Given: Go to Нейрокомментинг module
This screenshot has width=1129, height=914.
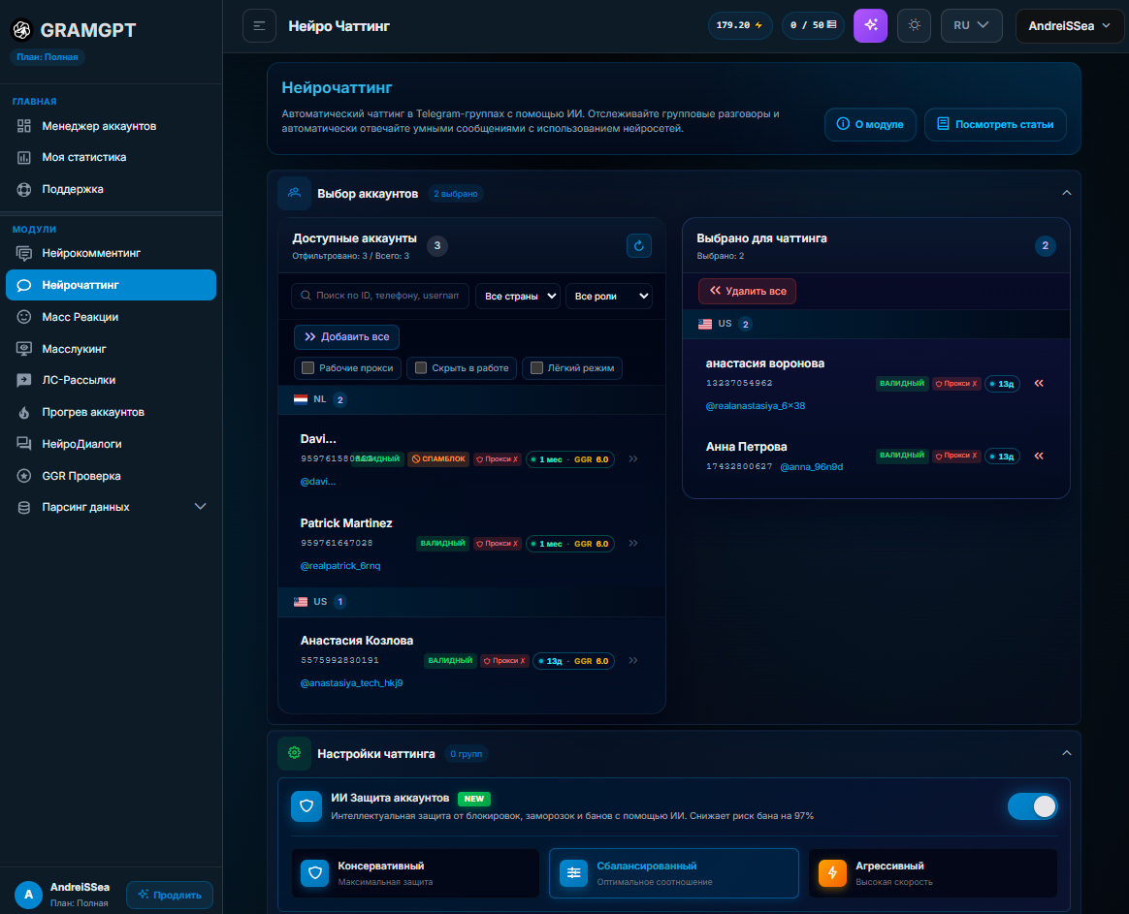Looking at the screenshot, I should click(111, 253).
